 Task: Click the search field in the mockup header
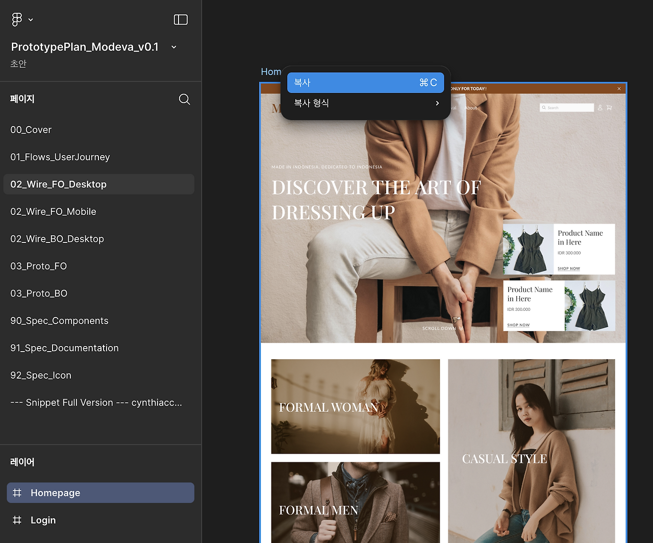click(x=567, y=108)
